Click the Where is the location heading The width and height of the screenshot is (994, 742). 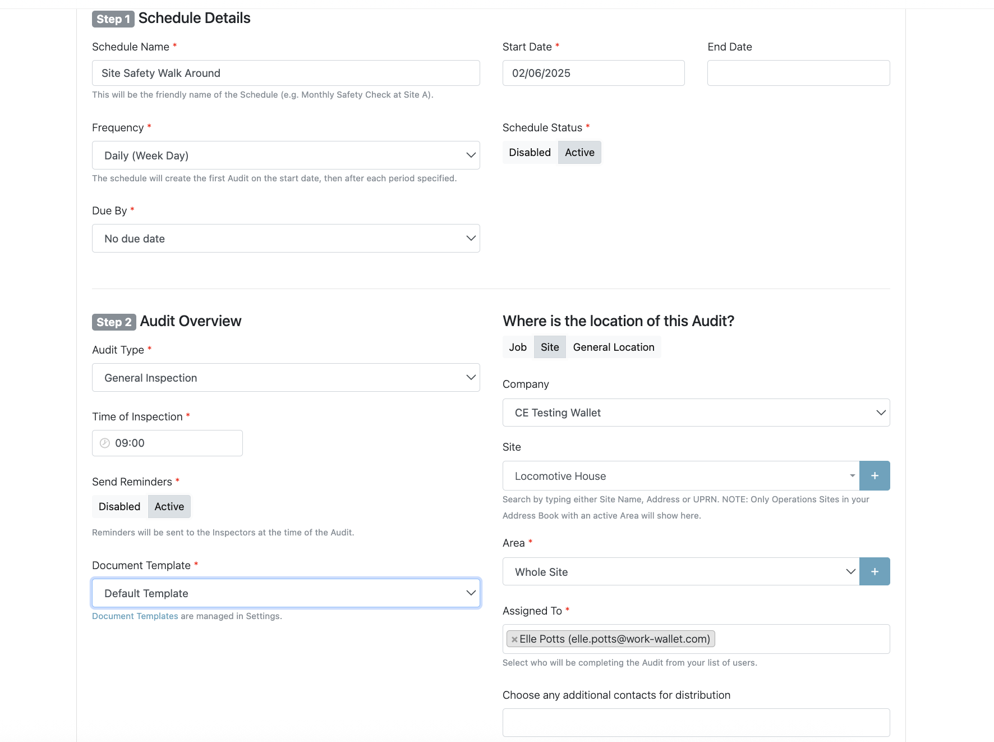[x=619, y=321]
